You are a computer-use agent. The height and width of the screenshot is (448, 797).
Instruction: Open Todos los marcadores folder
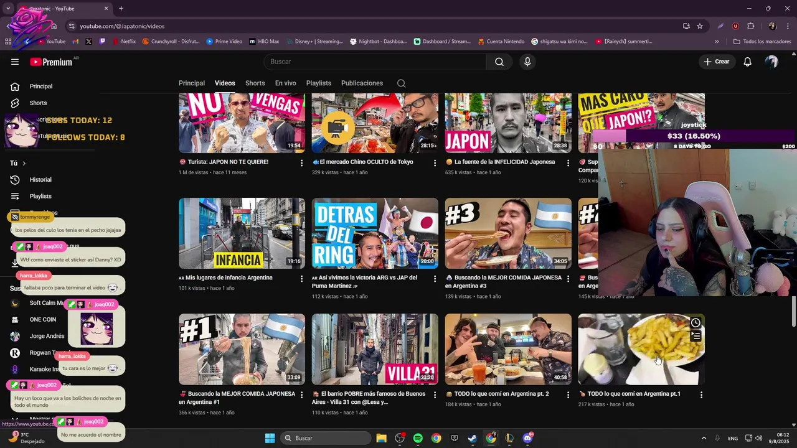click(x=762, y=42)
